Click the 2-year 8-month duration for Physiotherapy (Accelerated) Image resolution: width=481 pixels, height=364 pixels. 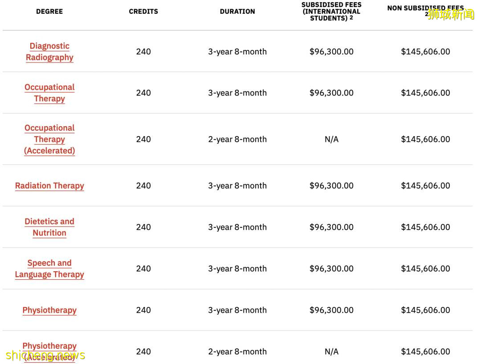(x=237, y=352)
